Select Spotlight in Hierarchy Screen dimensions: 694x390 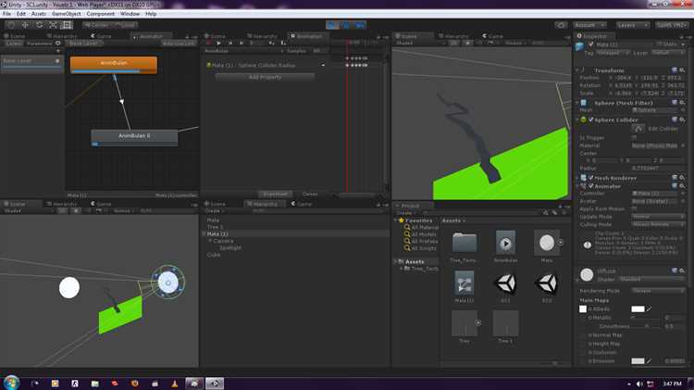pyautogui.click(x=230, y=247)
